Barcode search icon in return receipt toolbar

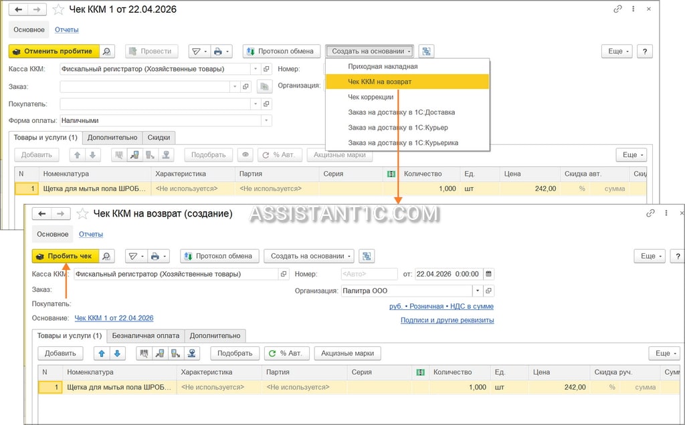[144, 353]
